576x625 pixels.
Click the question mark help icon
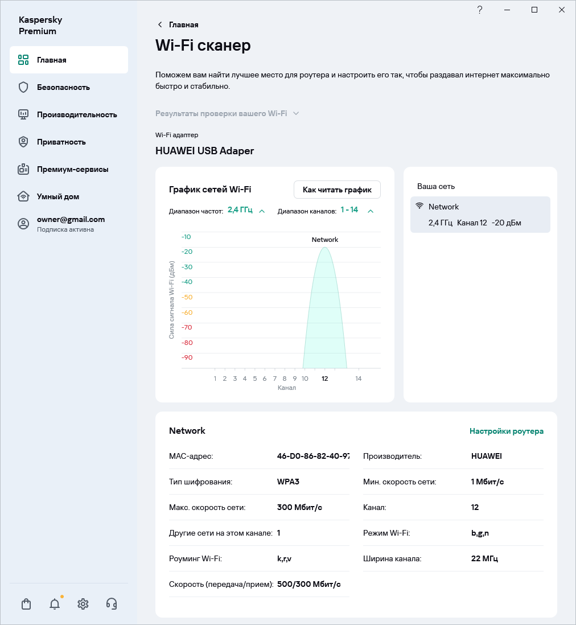[x=480, y=10]
